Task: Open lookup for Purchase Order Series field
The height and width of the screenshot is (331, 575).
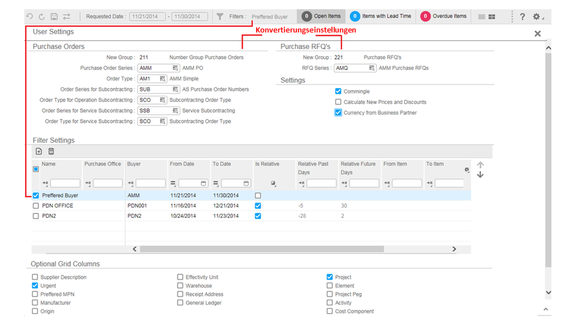Action: [175, 68]
